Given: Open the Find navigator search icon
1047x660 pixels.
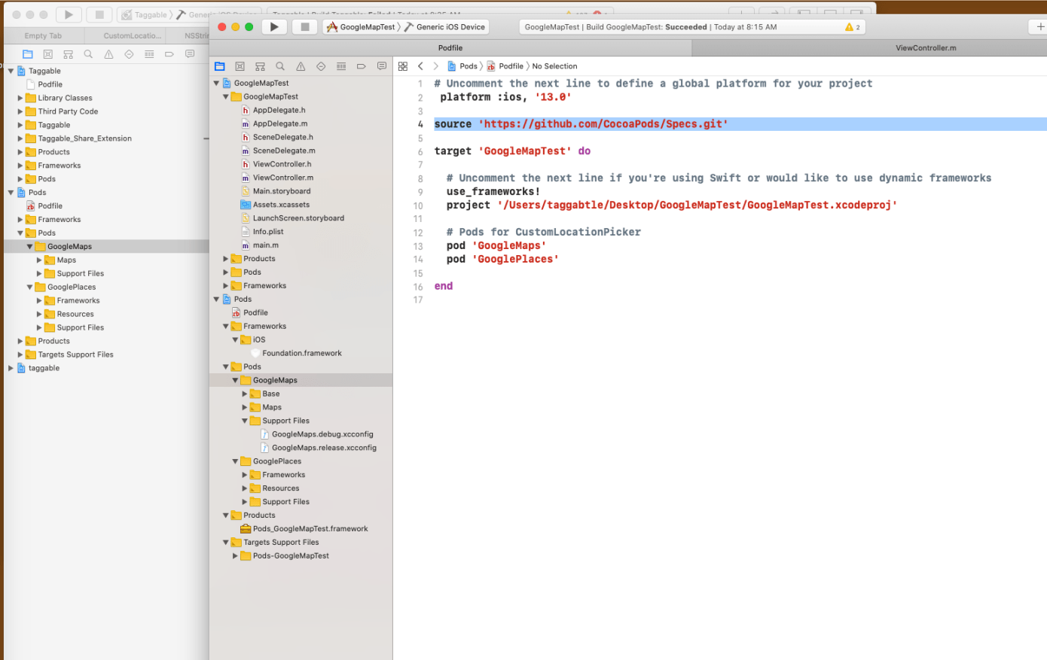Looking at the screenshot, I should tap(280, 66).
